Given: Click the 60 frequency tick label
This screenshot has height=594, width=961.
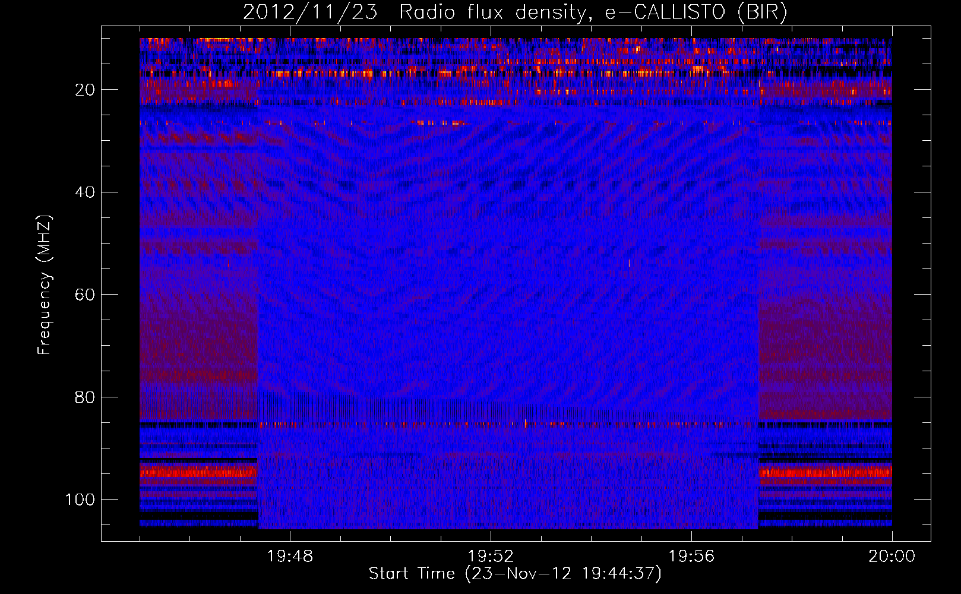Looking at the screenshot, I should 86,295.
